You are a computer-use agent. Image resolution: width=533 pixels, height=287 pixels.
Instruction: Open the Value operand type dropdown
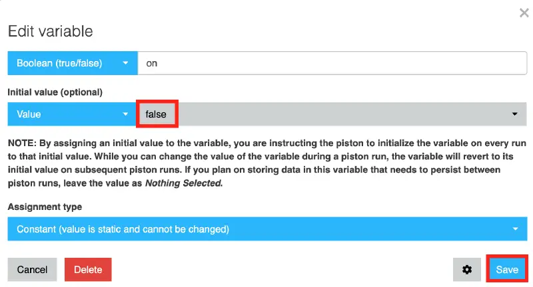[67, 114]
